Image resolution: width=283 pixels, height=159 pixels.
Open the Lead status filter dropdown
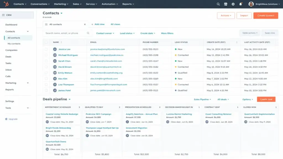[127, 33]
